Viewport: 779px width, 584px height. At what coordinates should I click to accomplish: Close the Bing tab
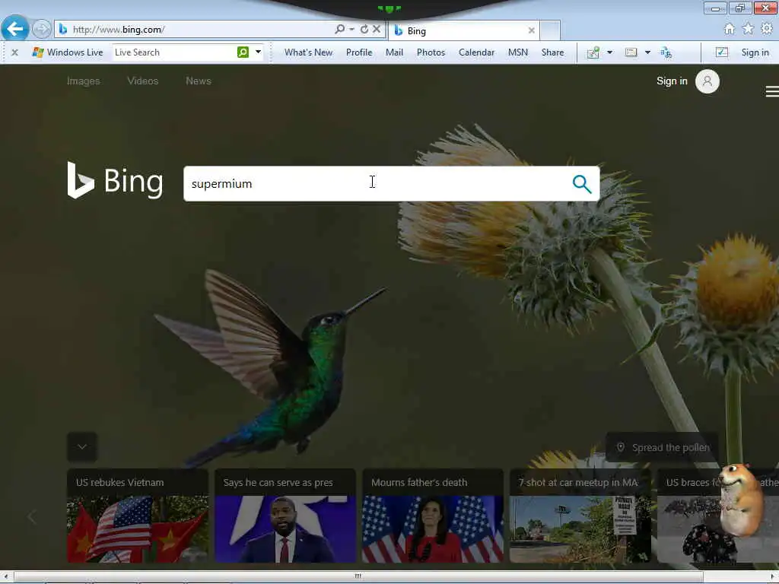click(531, 30)
